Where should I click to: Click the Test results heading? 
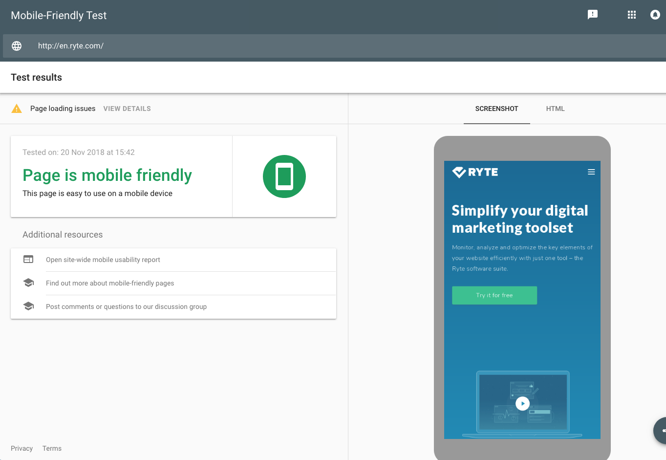pyautogui.click(x=36, y=77)
